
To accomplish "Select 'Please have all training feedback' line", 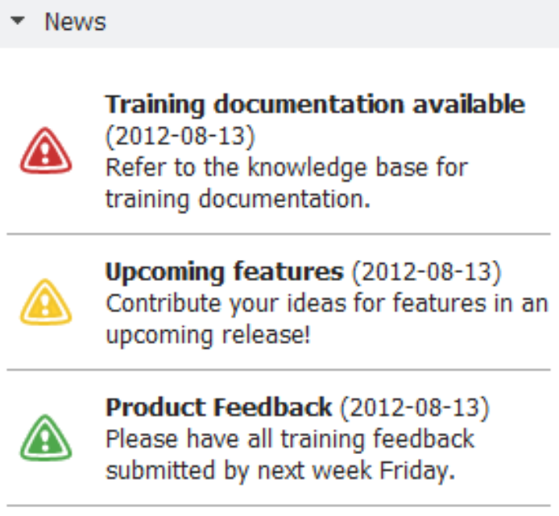I will [x=290, y=440].
